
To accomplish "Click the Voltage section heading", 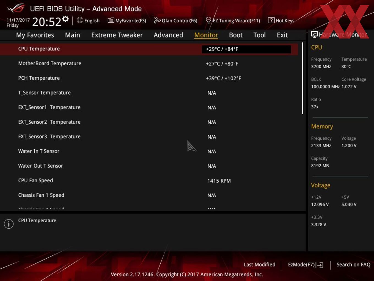I will (x=321, y=185).
